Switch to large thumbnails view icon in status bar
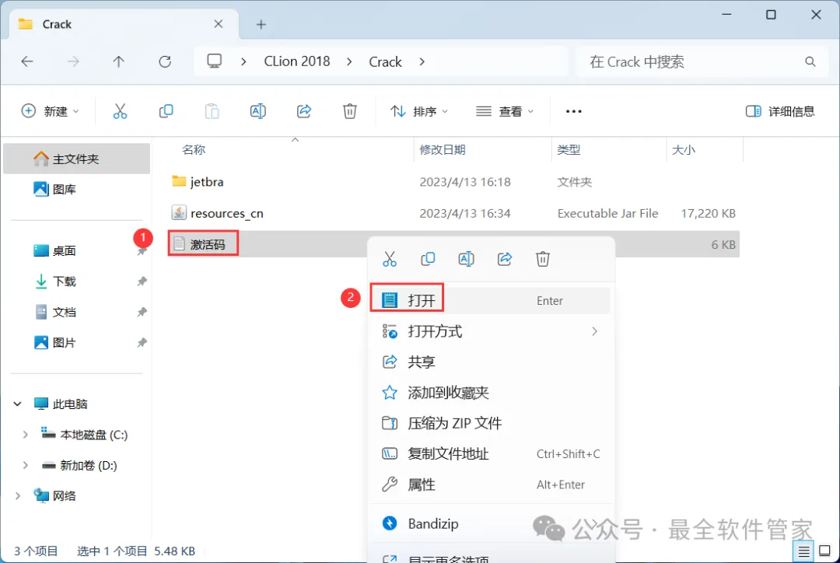Screen dimensions: 840x563 coord(824,551)
